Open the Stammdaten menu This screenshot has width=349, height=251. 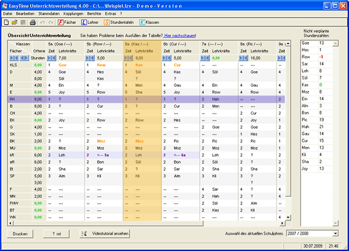49,13
